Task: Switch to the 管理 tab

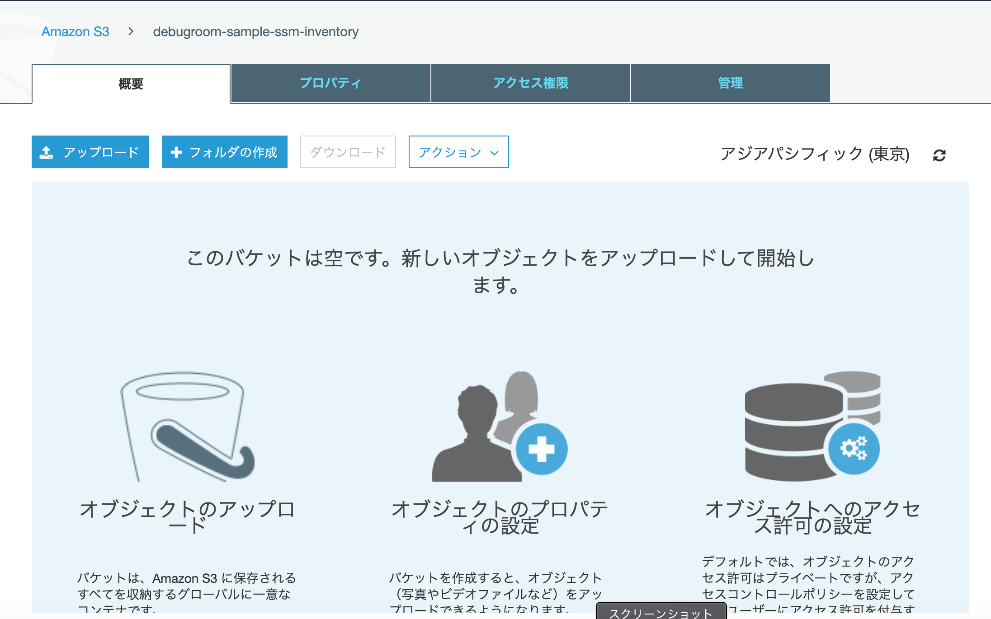Action: [731, 83]
